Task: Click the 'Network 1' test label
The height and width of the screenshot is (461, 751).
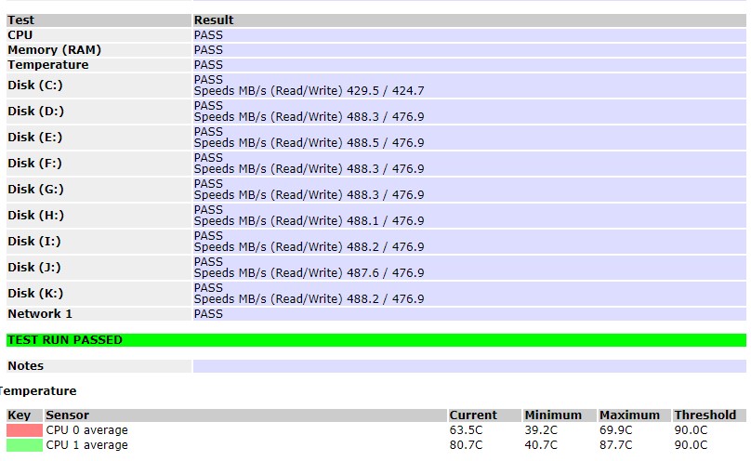Action: 40,314
